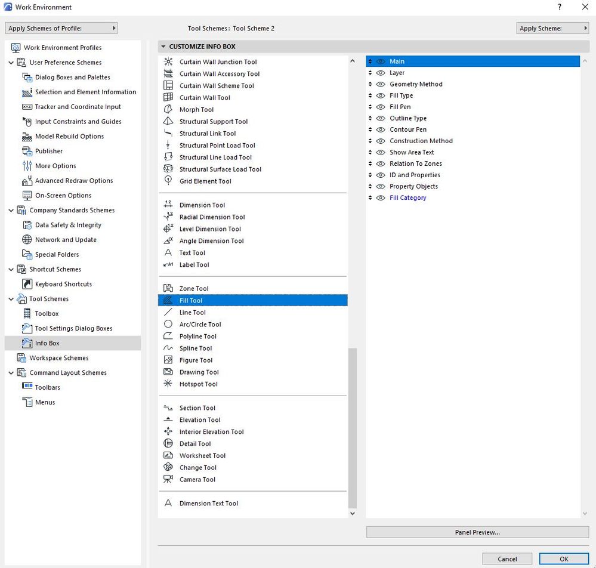Click the Level Dimension Tool icon
This screenshot has height=568, width=596.
coord(168,229)
